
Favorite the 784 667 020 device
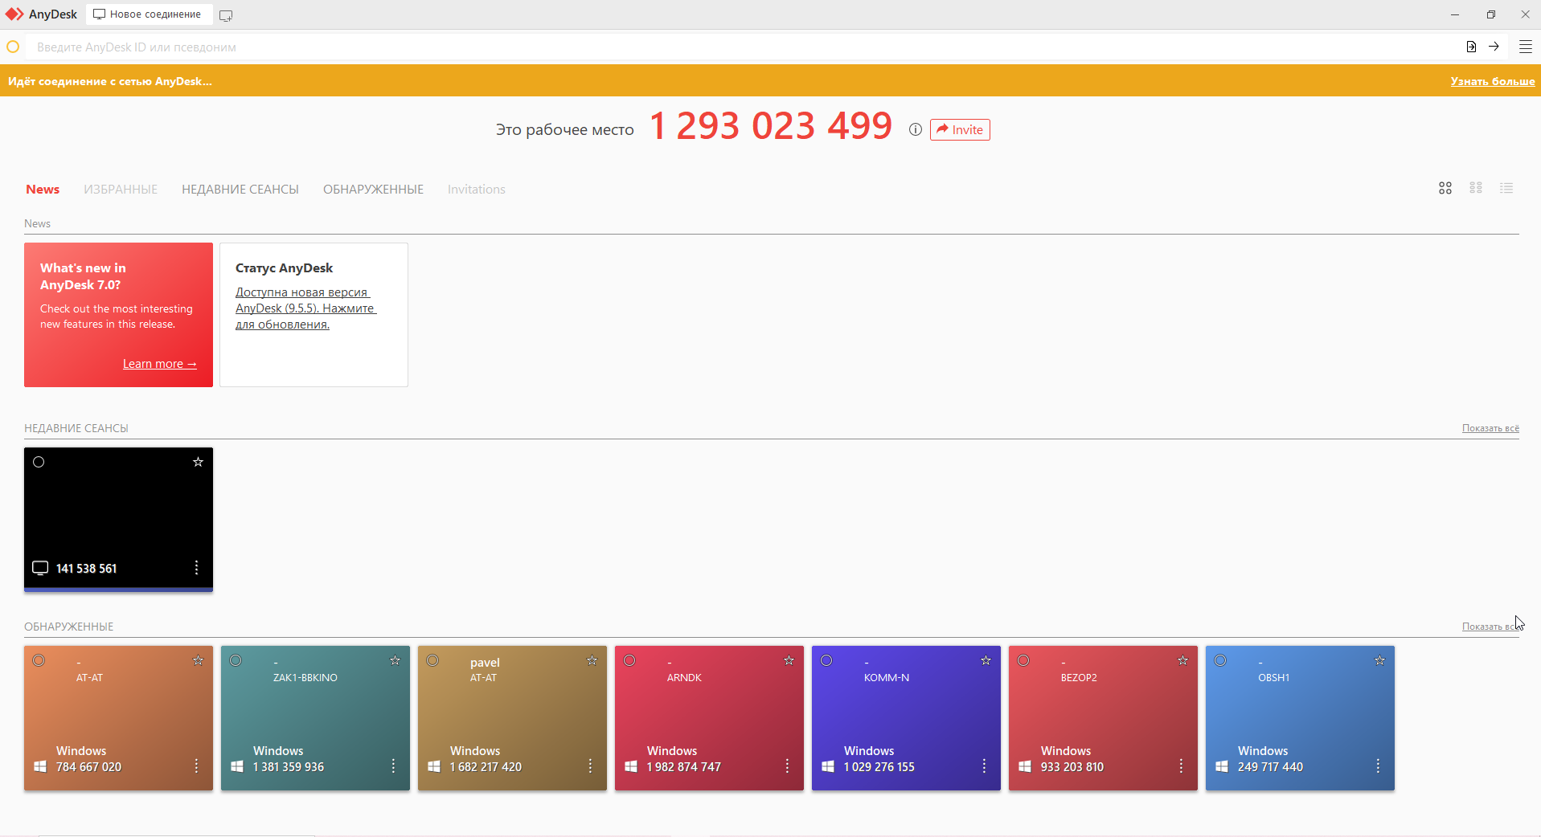click(198, 660)
